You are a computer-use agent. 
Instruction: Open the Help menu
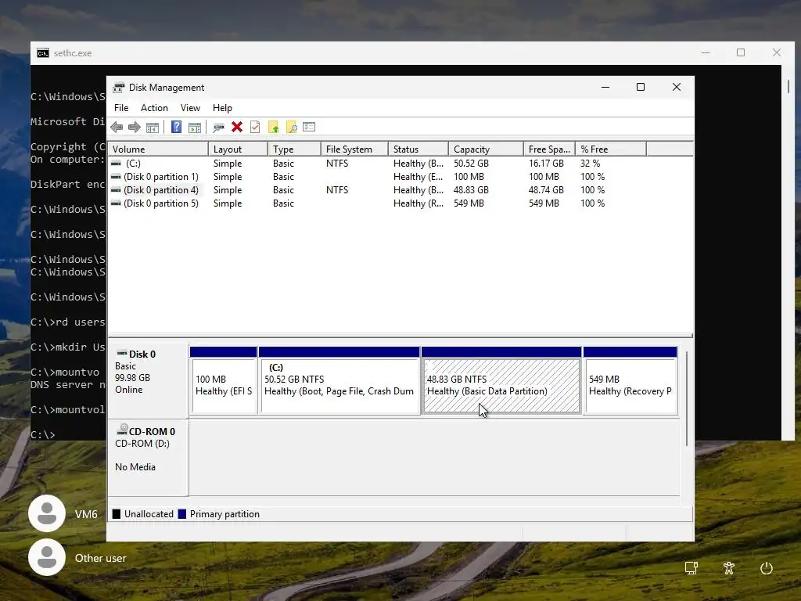[x=222, y=108]
